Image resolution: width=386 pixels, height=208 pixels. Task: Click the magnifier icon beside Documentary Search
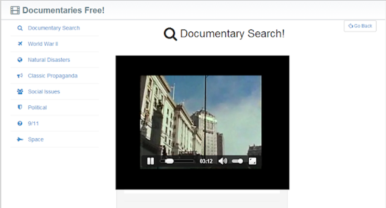pos(20,28)
